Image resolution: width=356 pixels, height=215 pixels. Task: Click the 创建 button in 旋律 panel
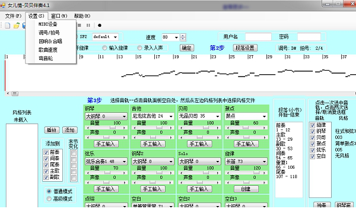point(246,189)
